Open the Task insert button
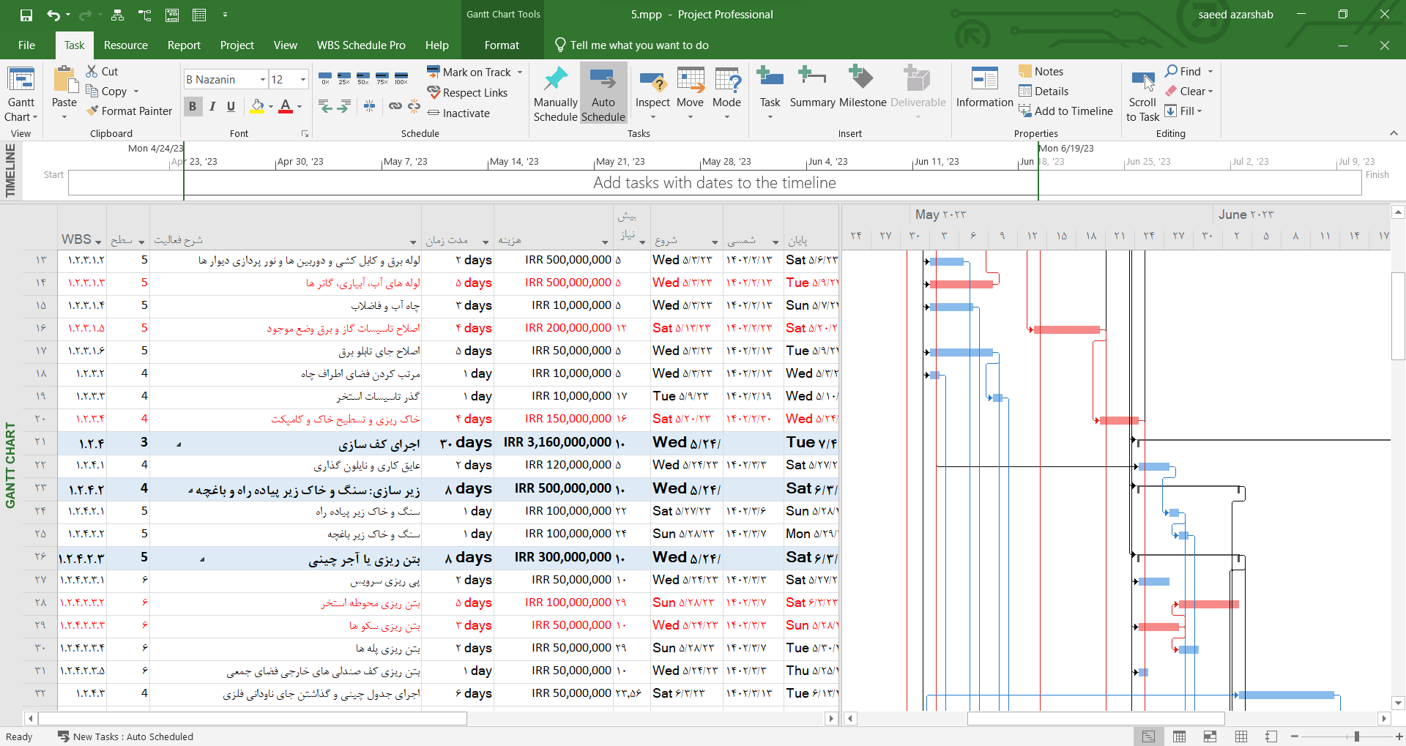 coord(770,94)
